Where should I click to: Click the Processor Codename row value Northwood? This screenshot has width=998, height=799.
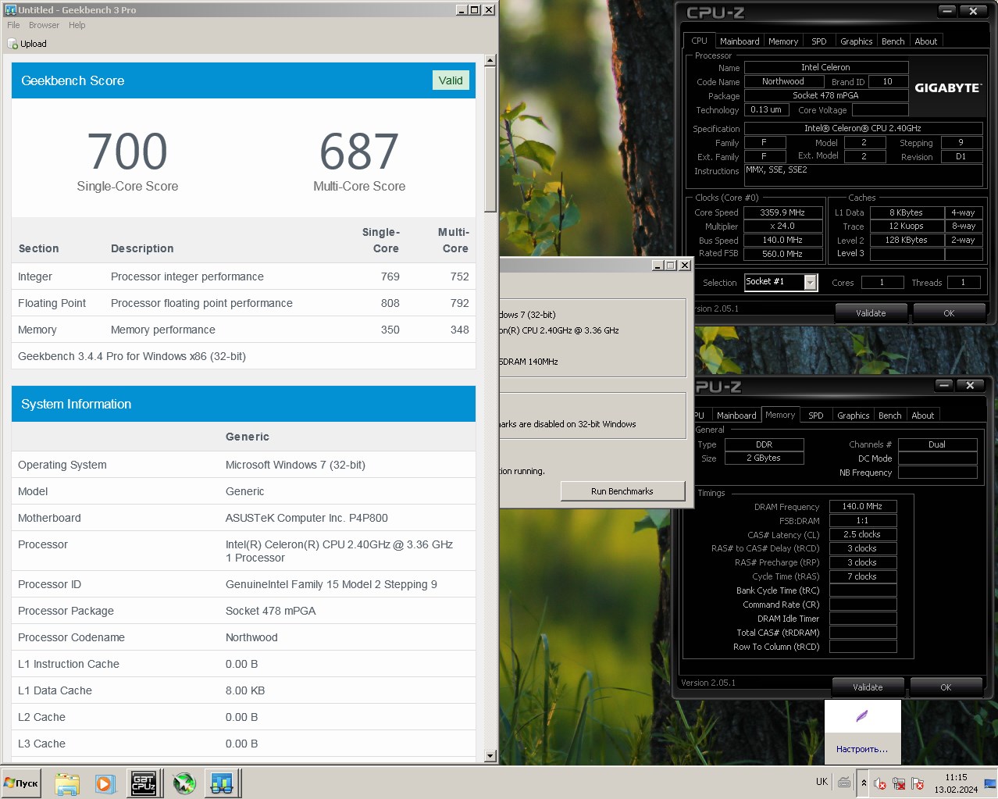point(251,637)
